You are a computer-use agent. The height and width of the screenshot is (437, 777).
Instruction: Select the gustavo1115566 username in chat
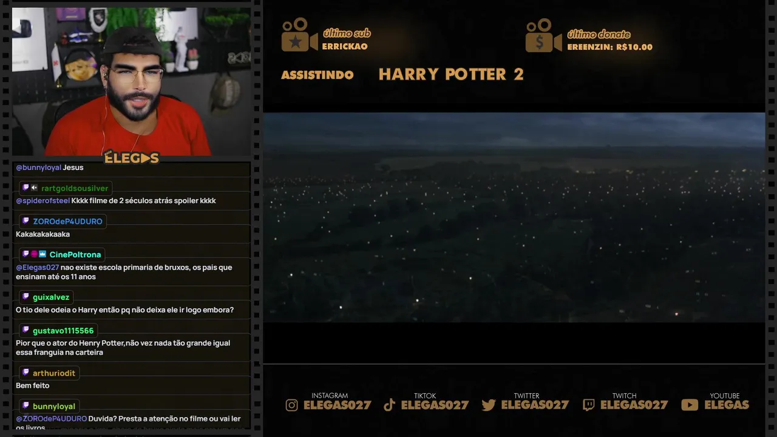click(63, 331)
